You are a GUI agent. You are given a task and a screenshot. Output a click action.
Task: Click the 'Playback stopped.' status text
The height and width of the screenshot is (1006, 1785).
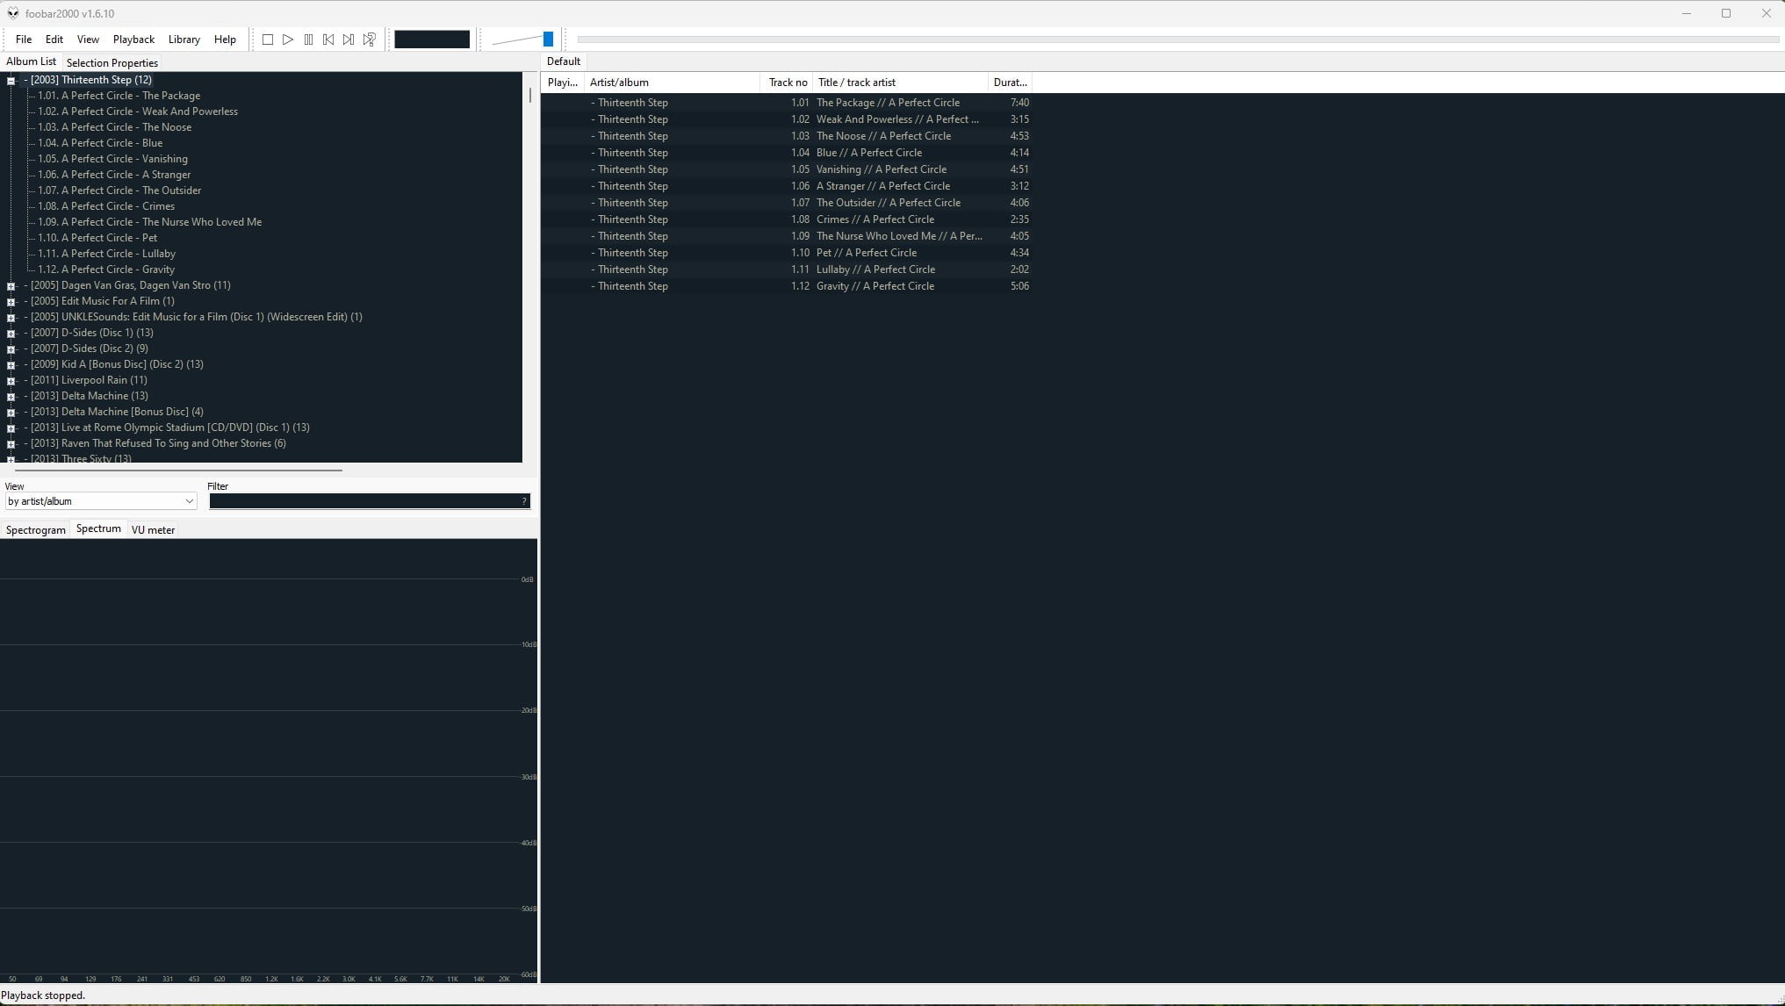pyautogui.click(x=43, y=995)
